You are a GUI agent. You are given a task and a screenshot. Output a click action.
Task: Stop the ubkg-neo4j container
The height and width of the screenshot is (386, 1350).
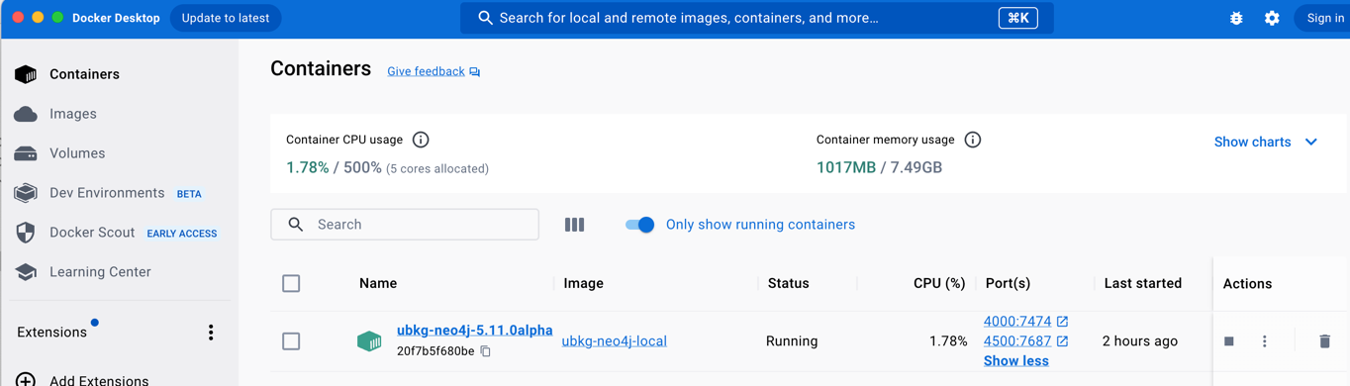(1229, 341)
